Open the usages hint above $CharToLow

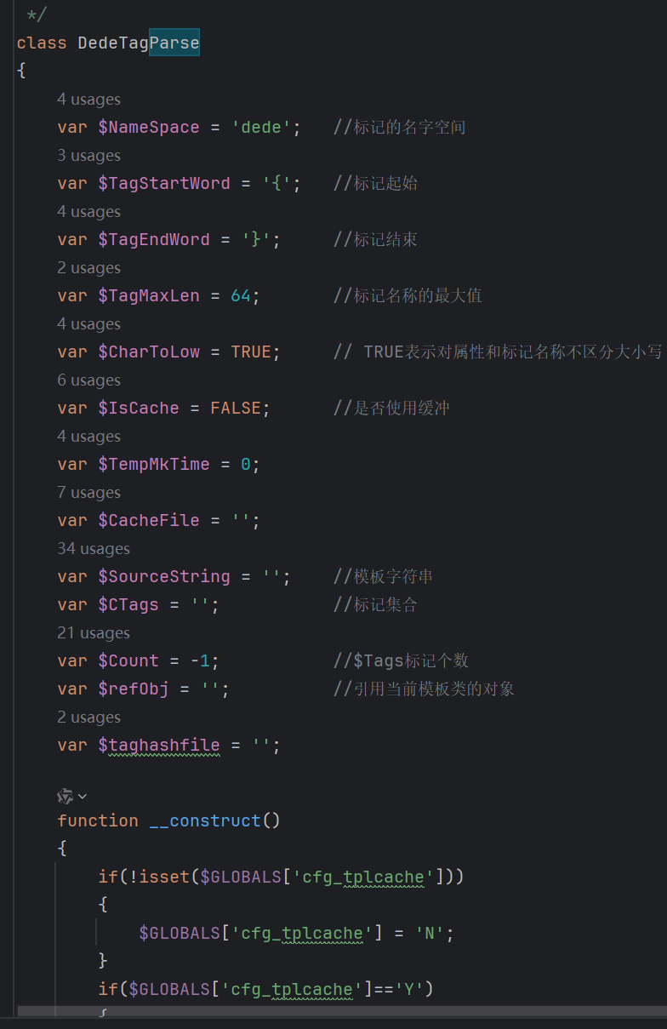tap(88, 324)
